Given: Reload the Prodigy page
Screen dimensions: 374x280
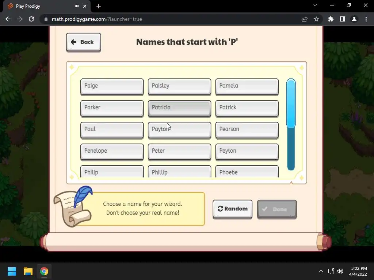Looking at the screenshot, I should (31, 19).
